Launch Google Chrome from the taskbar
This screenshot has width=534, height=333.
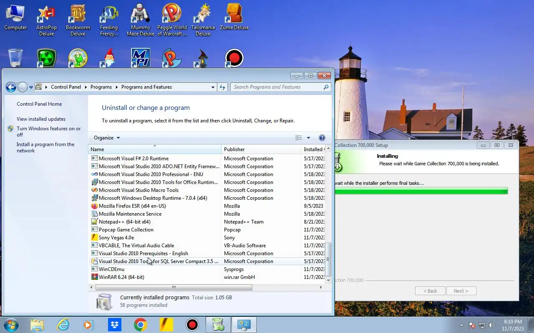point(140,325)
